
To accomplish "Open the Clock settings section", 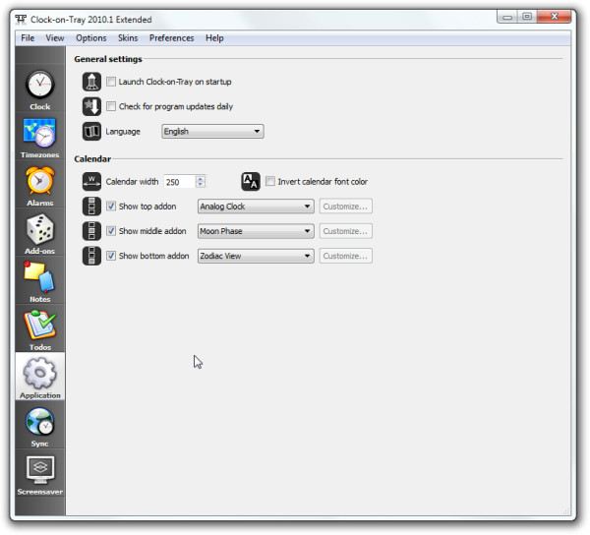I will point(40,90).
